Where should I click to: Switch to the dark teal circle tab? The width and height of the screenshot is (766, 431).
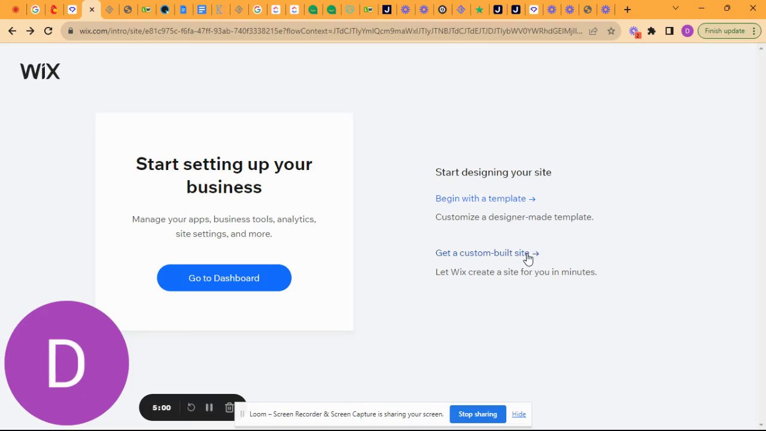pos(165,10)
